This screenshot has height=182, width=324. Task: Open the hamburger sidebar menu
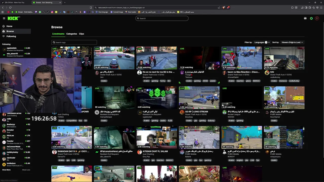(4, 18)
